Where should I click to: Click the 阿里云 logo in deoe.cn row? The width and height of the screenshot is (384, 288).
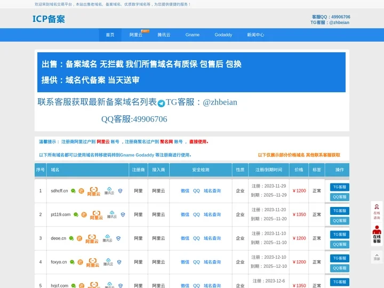(92, 239)
